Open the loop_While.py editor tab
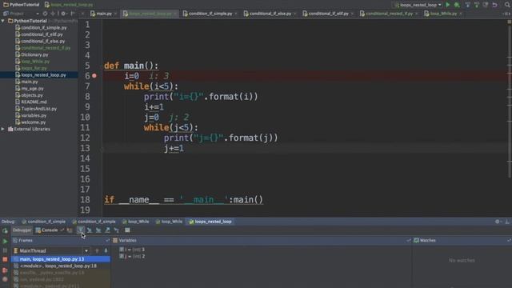 442,14
